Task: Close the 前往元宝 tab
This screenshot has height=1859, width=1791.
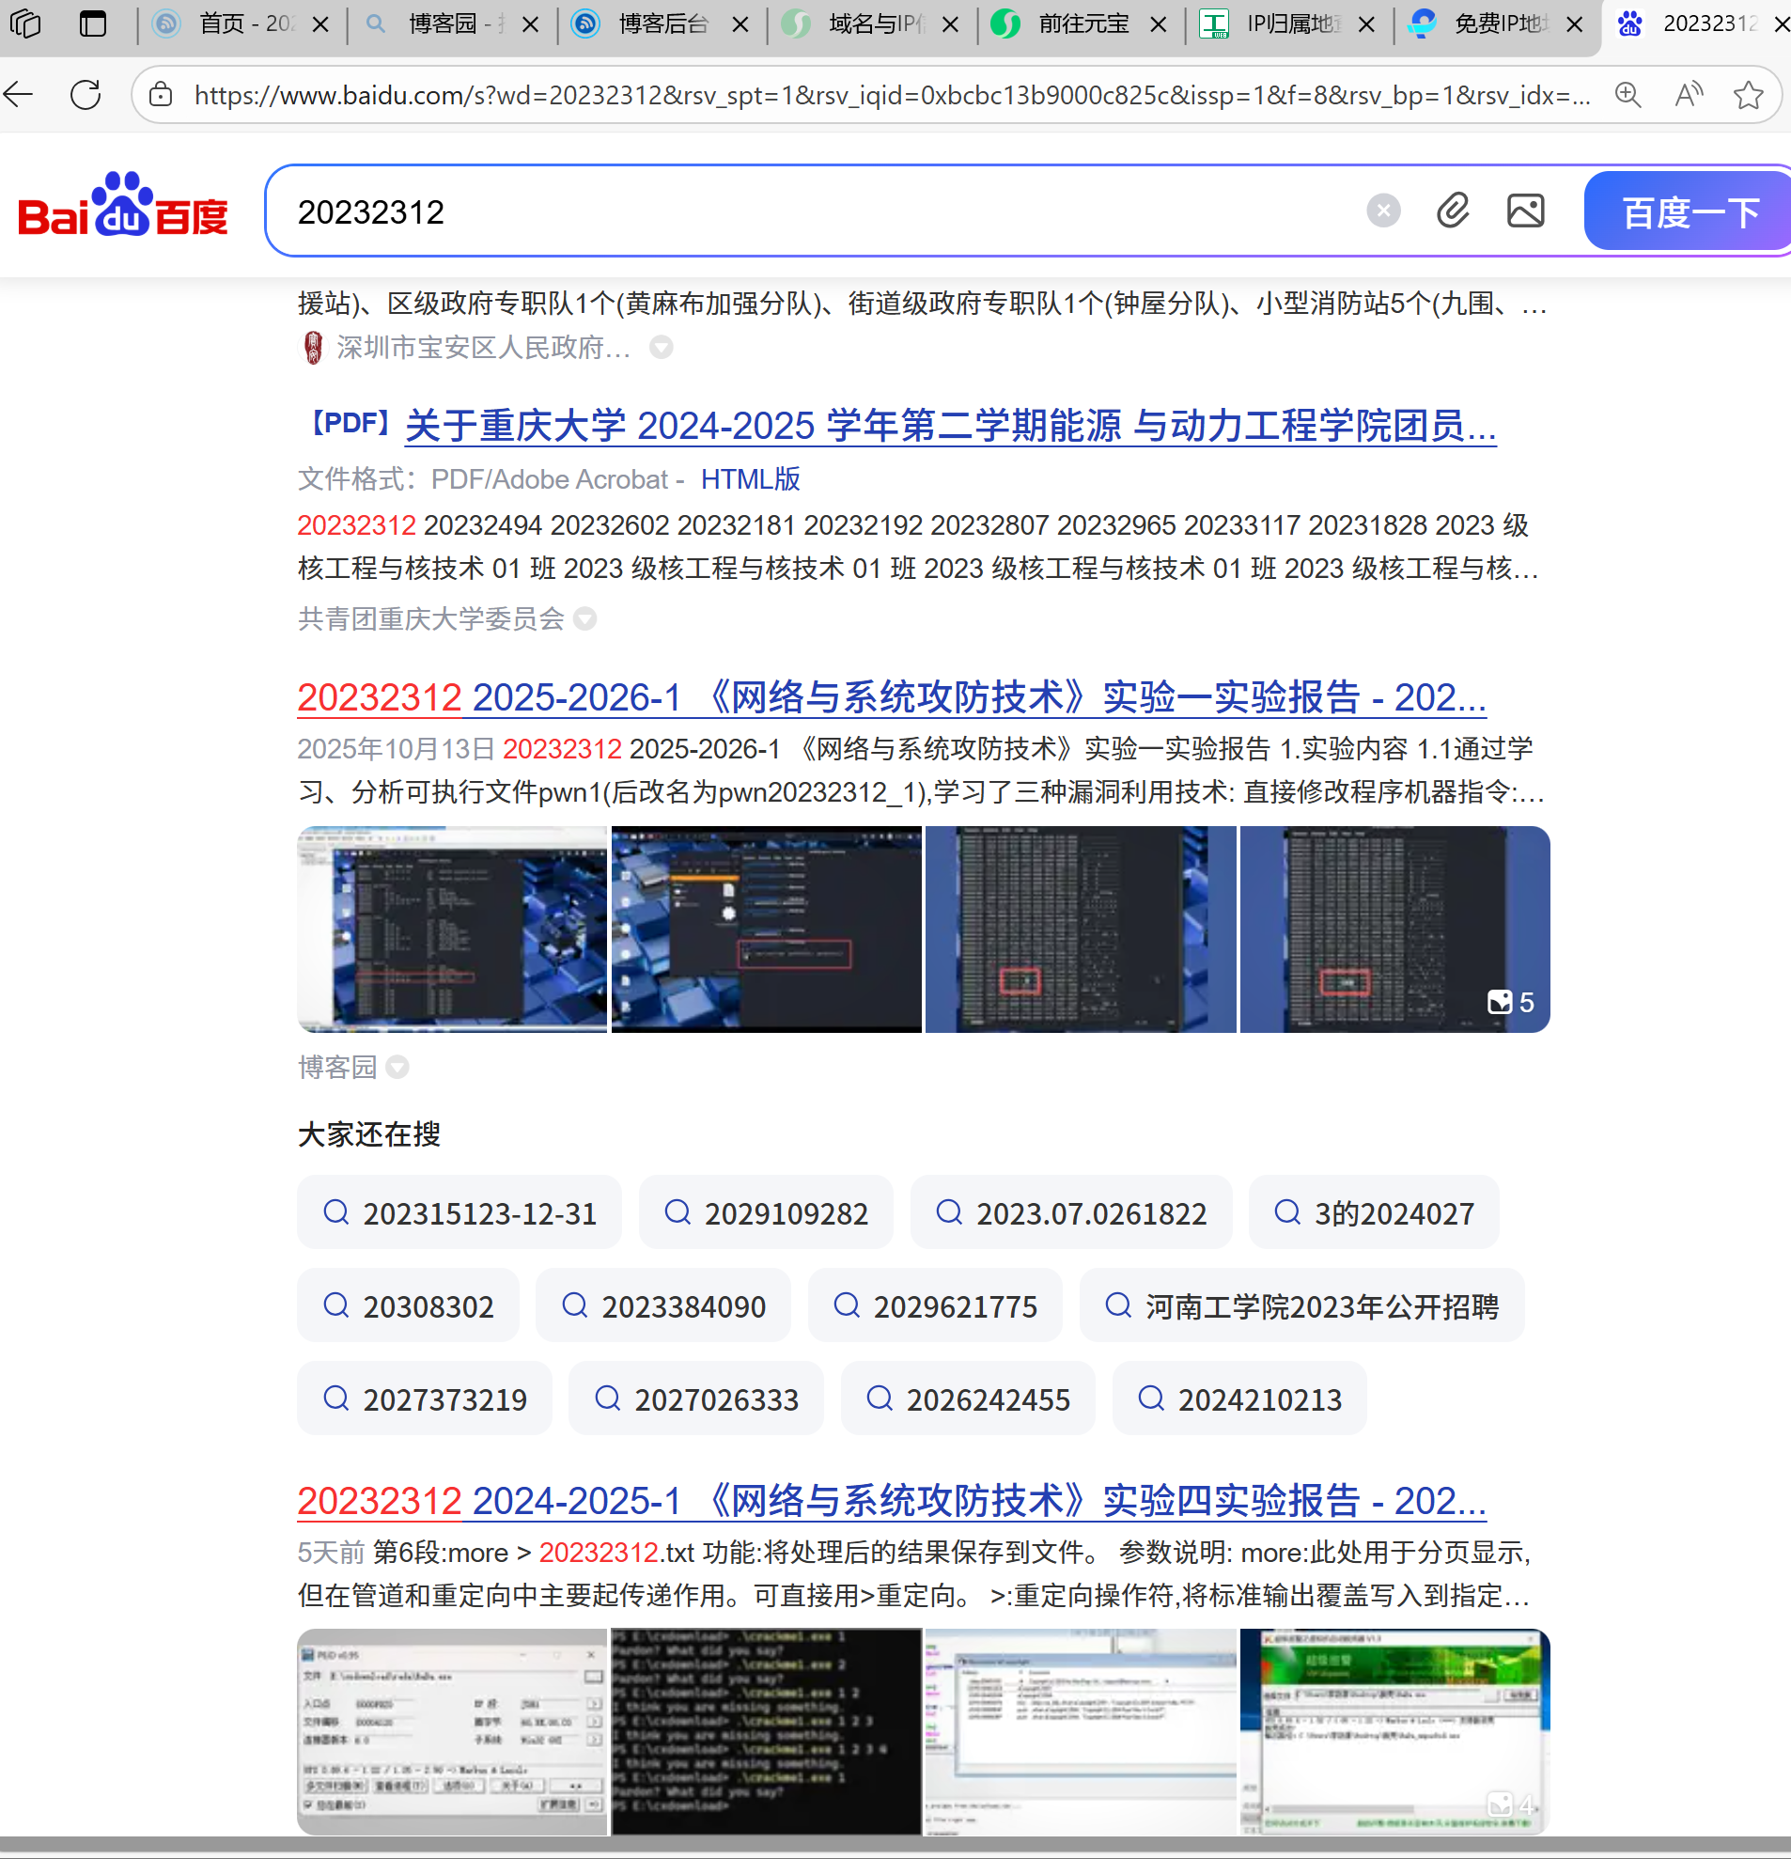Action: 1158,24
